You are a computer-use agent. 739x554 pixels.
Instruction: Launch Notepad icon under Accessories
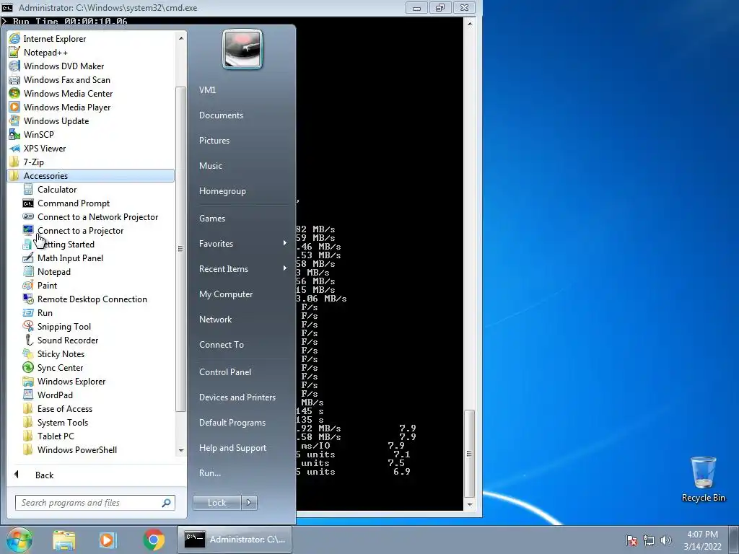point(28,271)
